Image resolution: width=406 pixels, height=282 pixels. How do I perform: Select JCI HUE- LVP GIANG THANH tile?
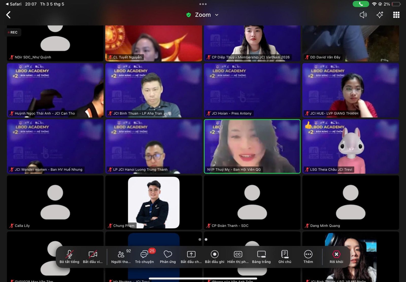[x=351, y=90]
